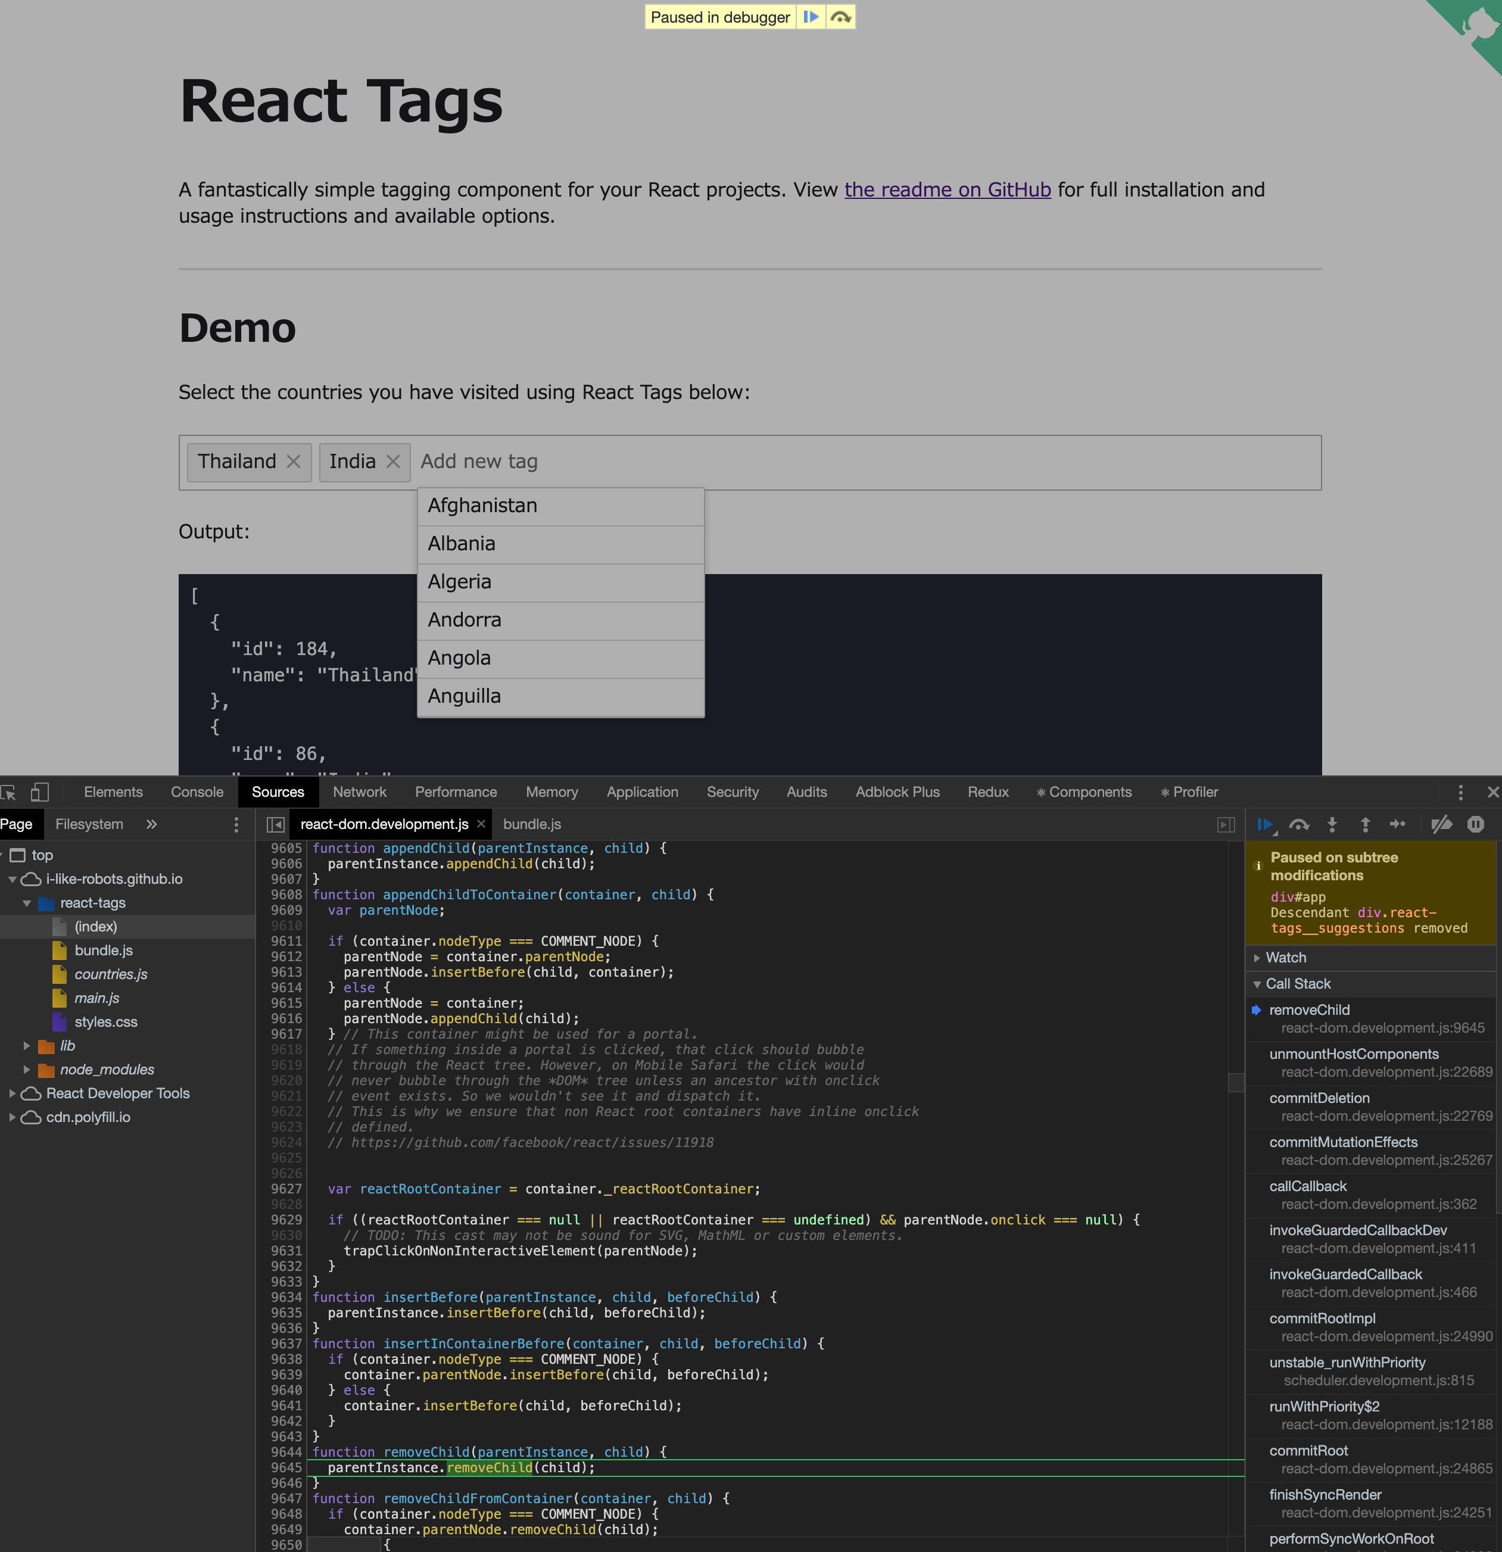Open the Security tab
1502x1552 pixels.
733,792
